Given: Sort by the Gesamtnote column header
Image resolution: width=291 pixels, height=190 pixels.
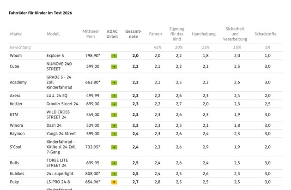Looking at the screenshot, I should tap(133, 34).
